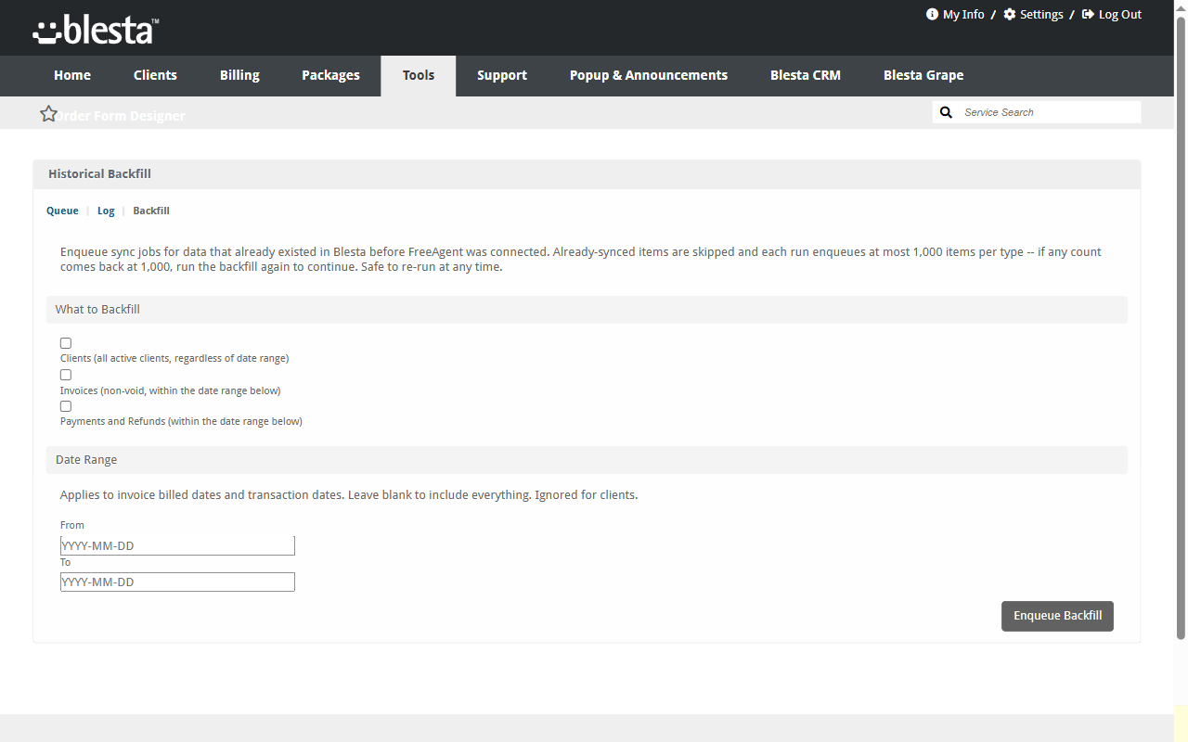Click the From label text
The image size is (1188, 742).
[x=72, y=525]
